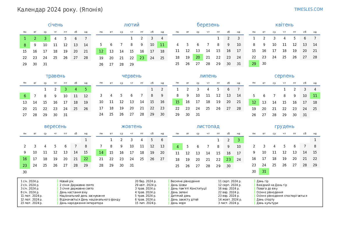Click the День моря legend entry

178,203
